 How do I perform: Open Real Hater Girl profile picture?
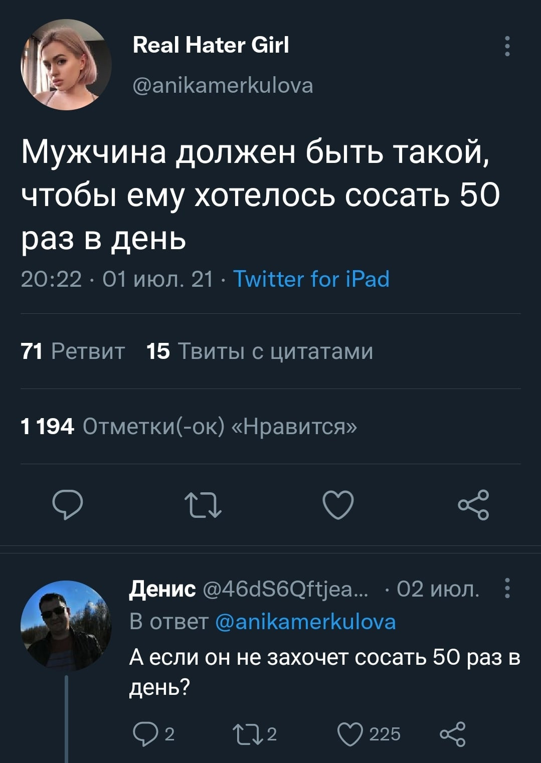click(x=66, y=65)
